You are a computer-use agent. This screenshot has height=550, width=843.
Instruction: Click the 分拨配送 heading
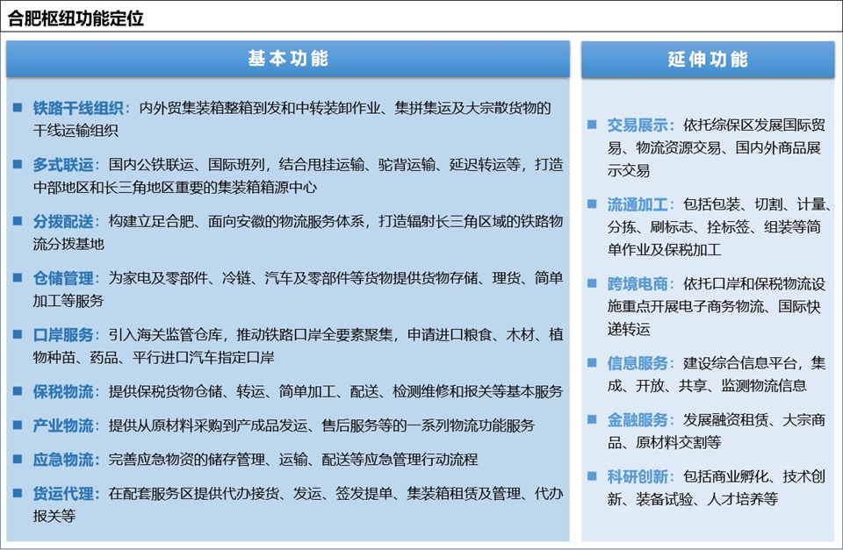63,221
